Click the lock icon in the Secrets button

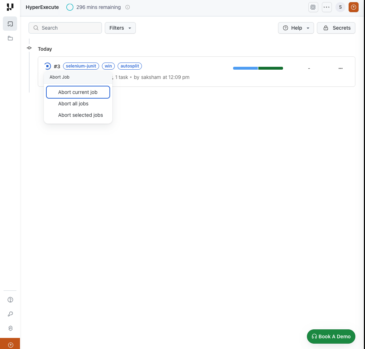[326, 28]
